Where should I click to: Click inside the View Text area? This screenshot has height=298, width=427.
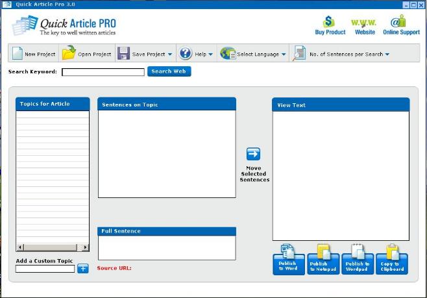tap(341, 175)
